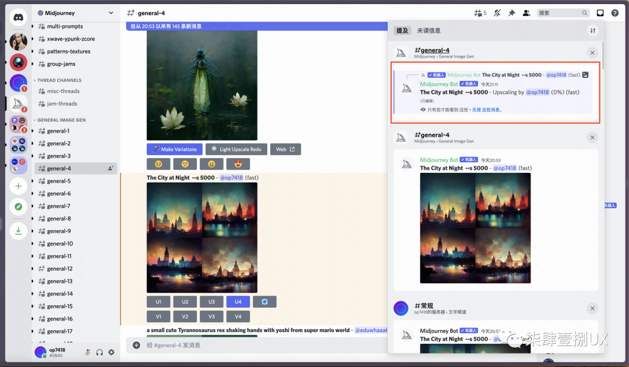Open the patterns-textures channel
629x367 pixels.
click(x=75, y=51)
